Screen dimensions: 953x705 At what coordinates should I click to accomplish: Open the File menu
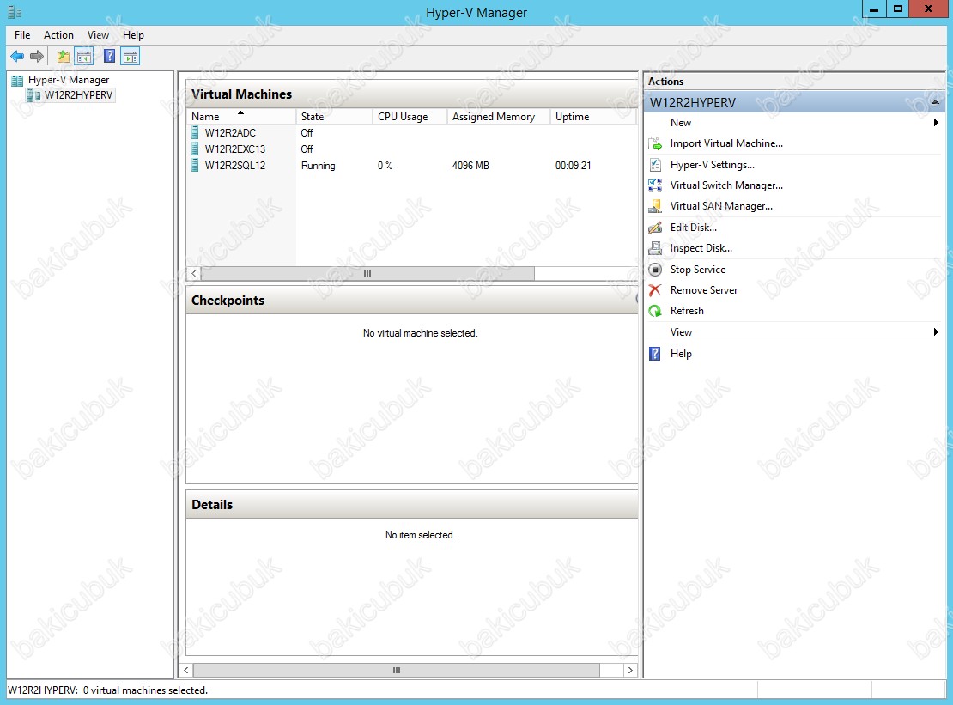[22, 35]
